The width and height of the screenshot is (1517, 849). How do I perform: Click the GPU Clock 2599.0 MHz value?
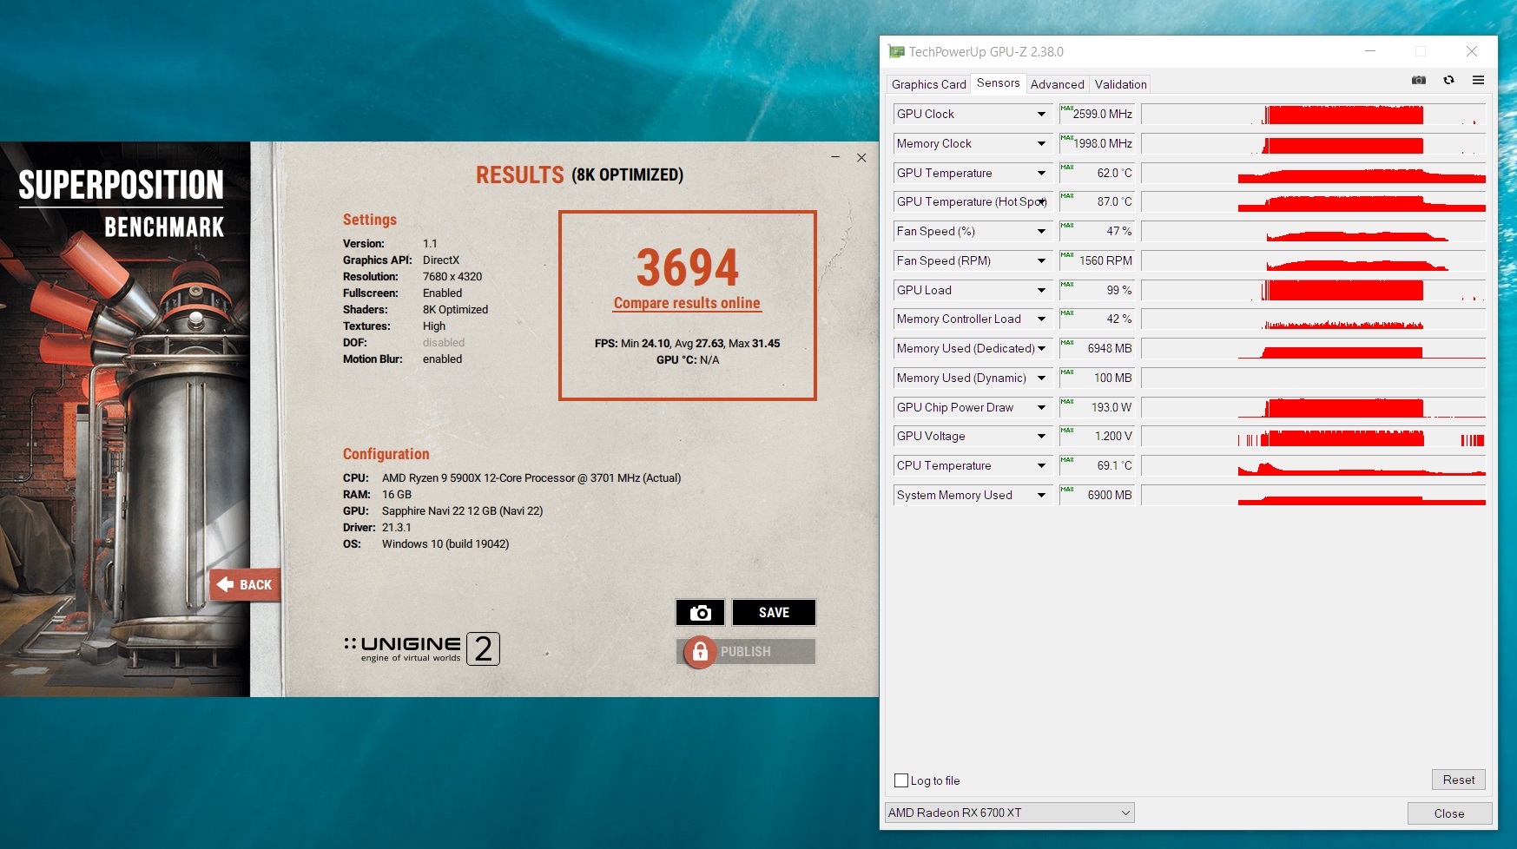[1097, 115]
